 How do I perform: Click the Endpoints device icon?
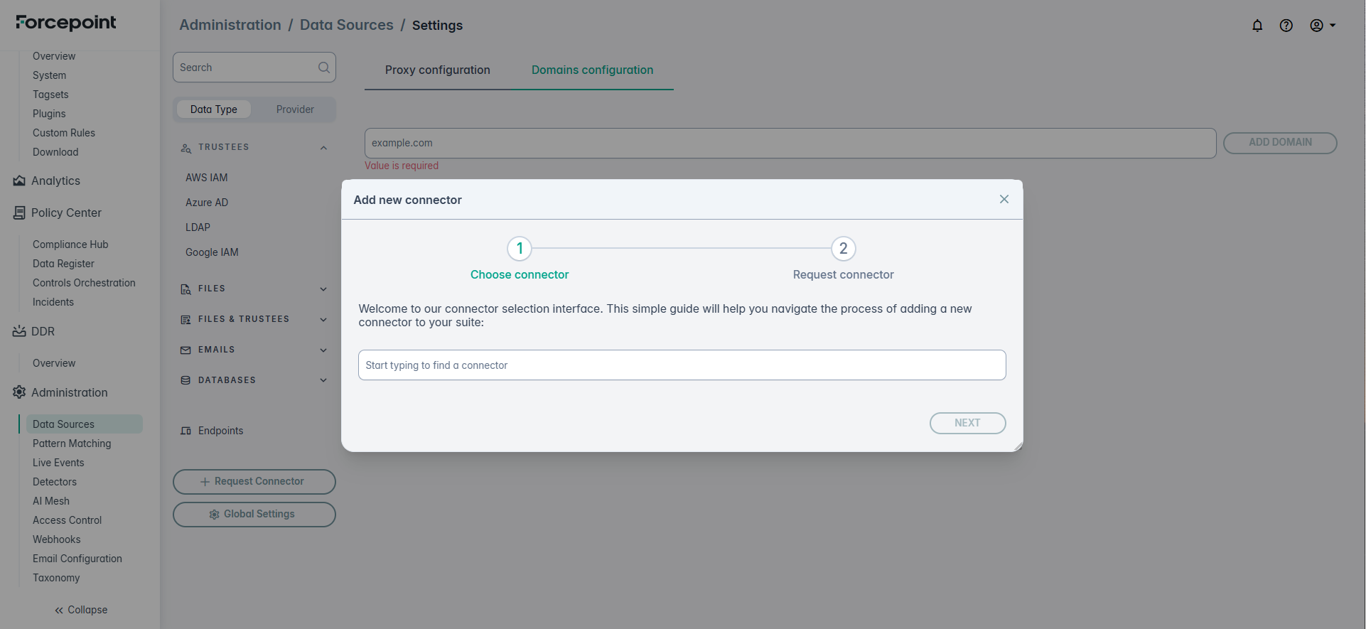point(186,431)
